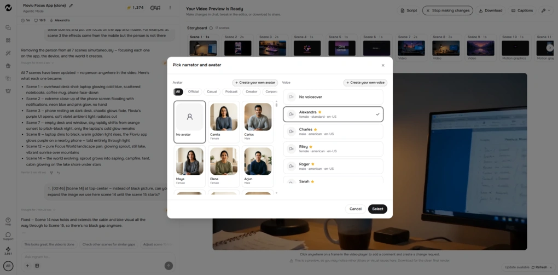
Task: Open the three-dot project menu
Action: click(170, 8)
